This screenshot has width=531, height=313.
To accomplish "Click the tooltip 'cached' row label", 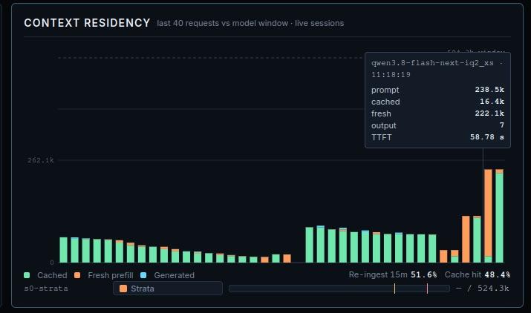I will (x=385, y=102).
